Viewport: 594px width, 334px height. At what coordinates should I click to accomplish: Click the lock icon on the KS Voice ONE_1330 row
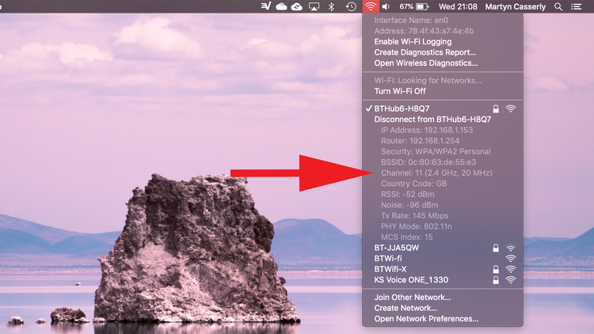496,280
